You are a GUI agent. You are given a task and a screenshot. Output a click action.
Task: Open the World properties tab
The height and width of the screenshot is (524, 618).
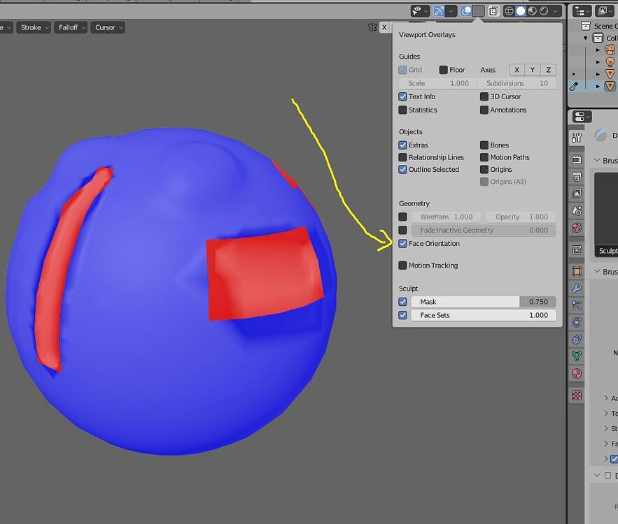tap(577, 227)
